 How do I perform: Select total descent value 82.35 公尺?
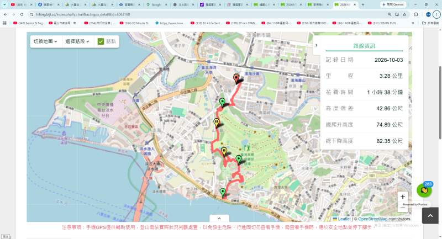(x=390, y=141)
